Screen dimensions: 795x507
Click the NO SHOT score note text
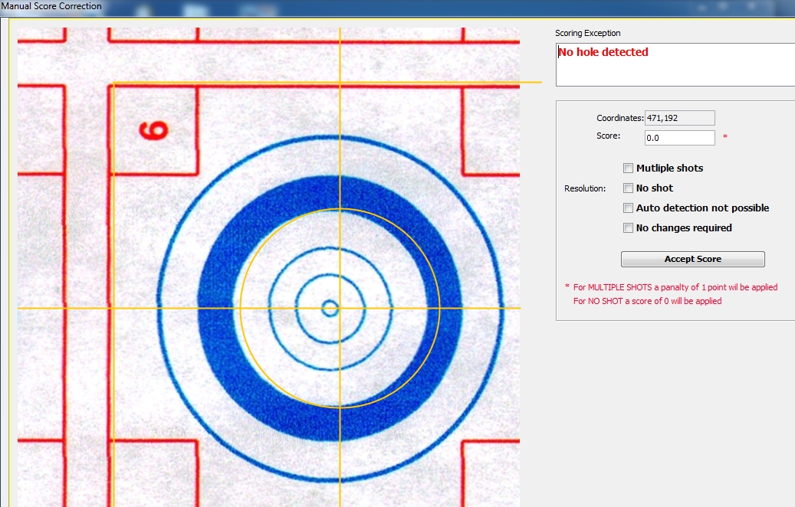(x=647, y=301)
